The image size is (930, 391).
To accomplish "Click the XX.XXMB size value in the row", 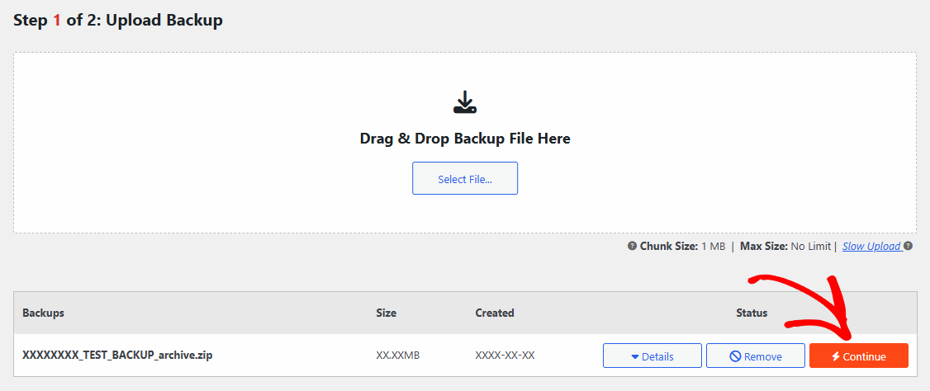I will point(398,356).
